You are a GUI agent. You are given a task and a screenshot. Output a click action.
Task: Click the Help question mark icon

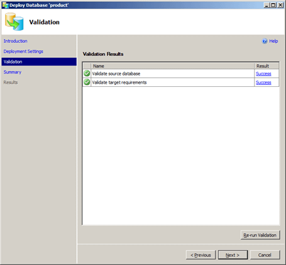(x=265, y=41)
